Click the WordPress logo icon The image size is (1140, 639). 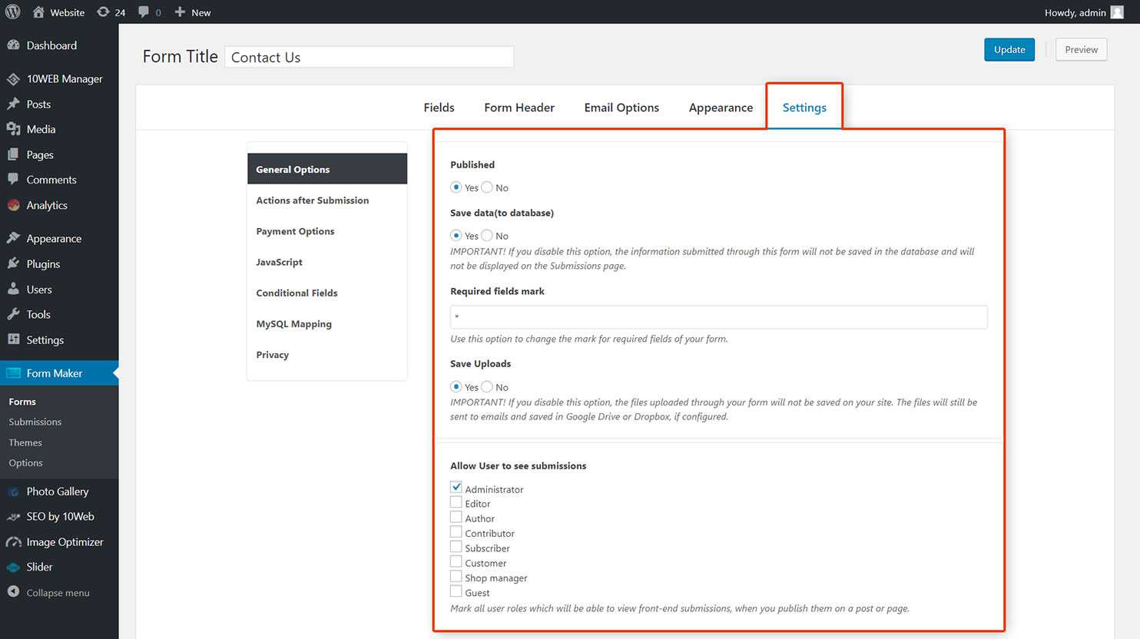[13, 12]
